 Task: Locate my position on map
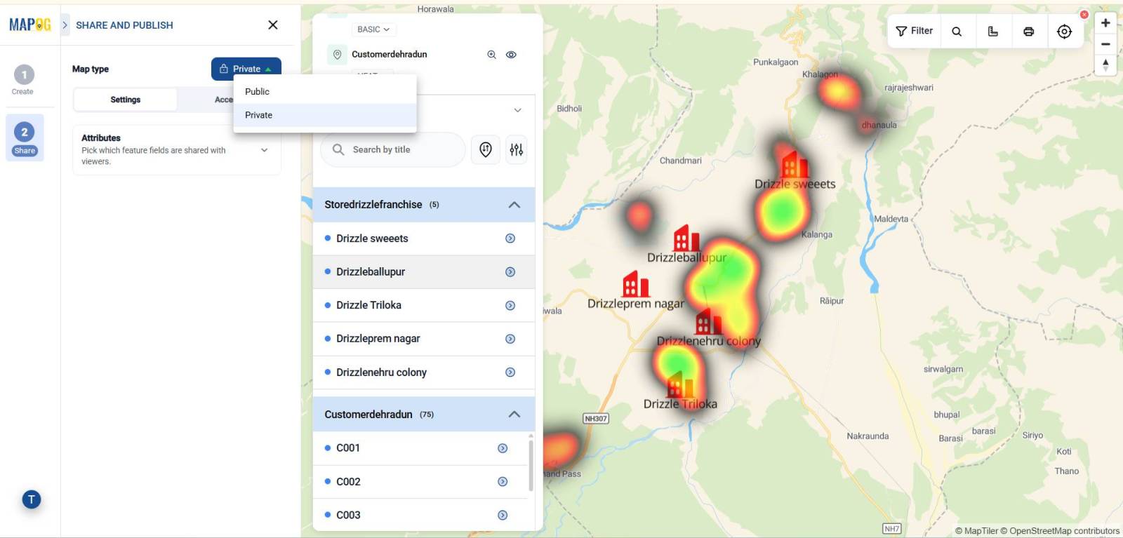pyautogui.click(x=1065, y=32)
